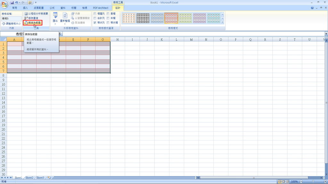Switch to the 公式 ribbon tab
The height and width of the screenshot is (184, 328).
[52, 8]
